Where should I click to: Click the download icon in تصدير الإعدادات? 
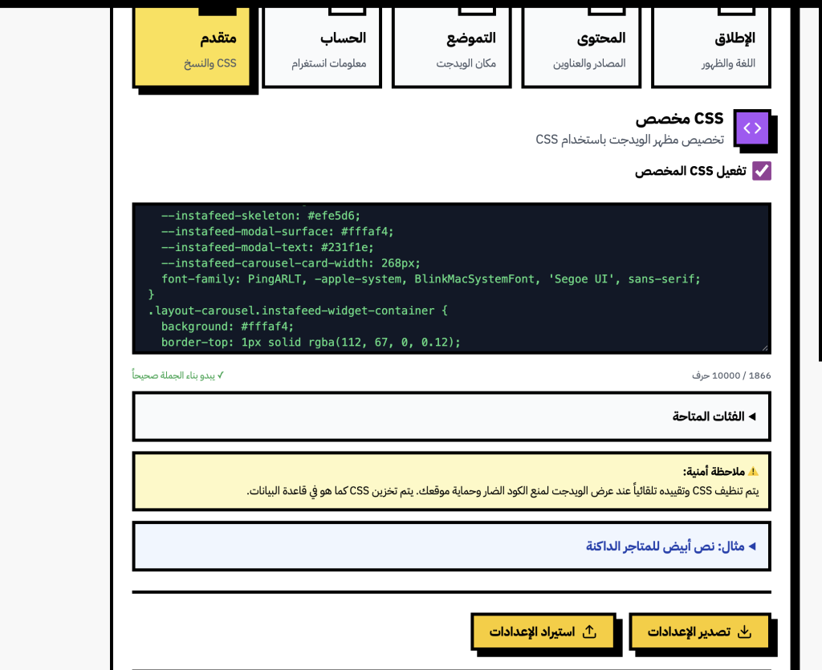pos(744,631)
